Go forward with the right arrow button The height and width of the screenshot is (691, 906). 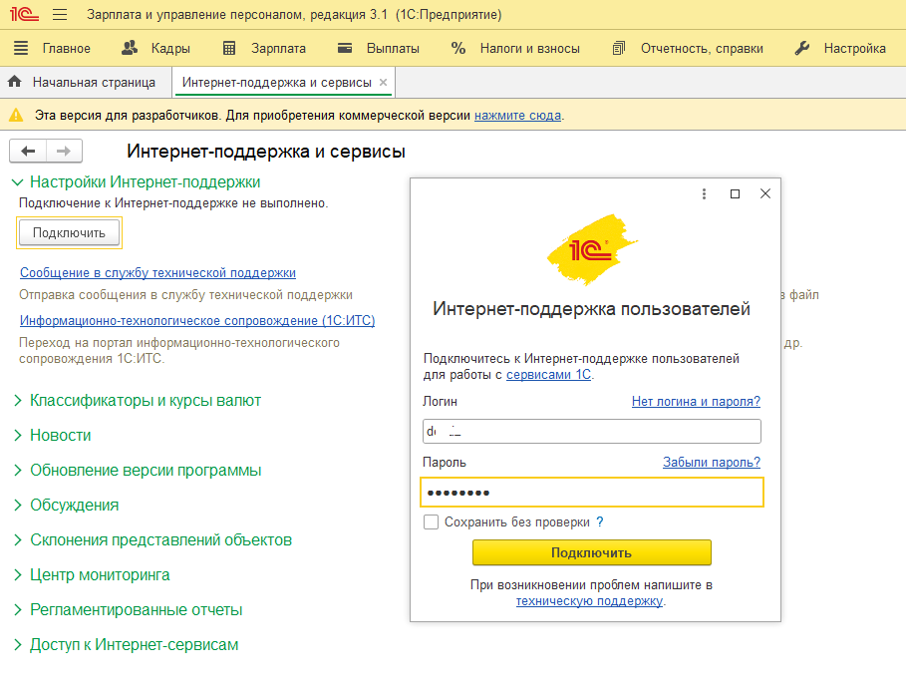point(64,151)
